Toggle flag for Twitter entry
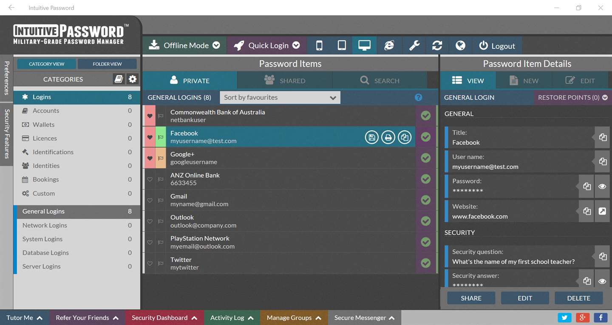Image resolution: width=612 pixels, height=325 pixels. (x=161, y=263)
